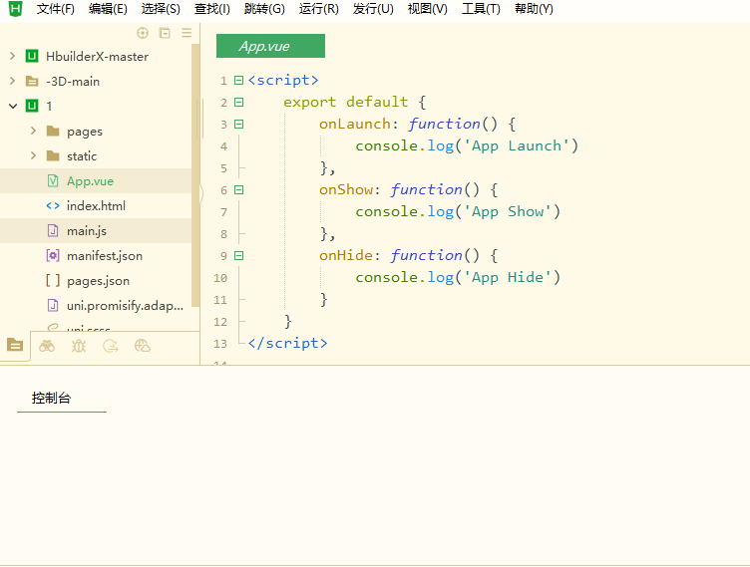This screenshot has width=750, height=567.
Task: Open the search binoculars panel icon
Action: (47, 346)
